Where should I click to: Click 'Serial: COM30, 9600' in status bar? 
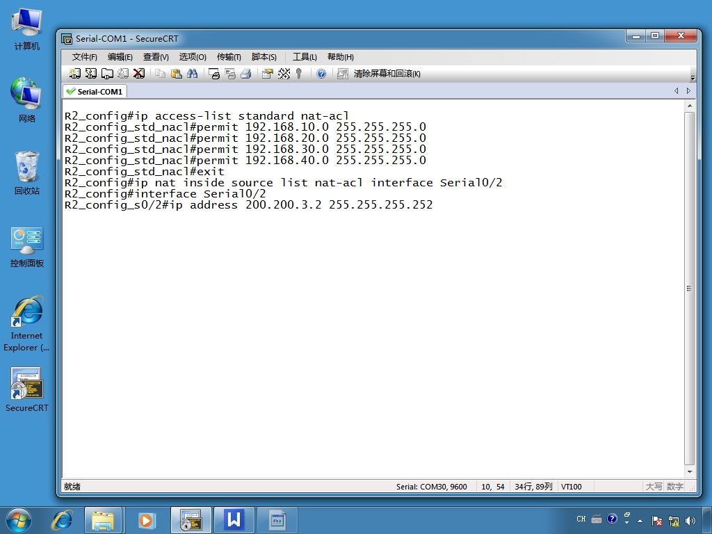pos(431,487)
